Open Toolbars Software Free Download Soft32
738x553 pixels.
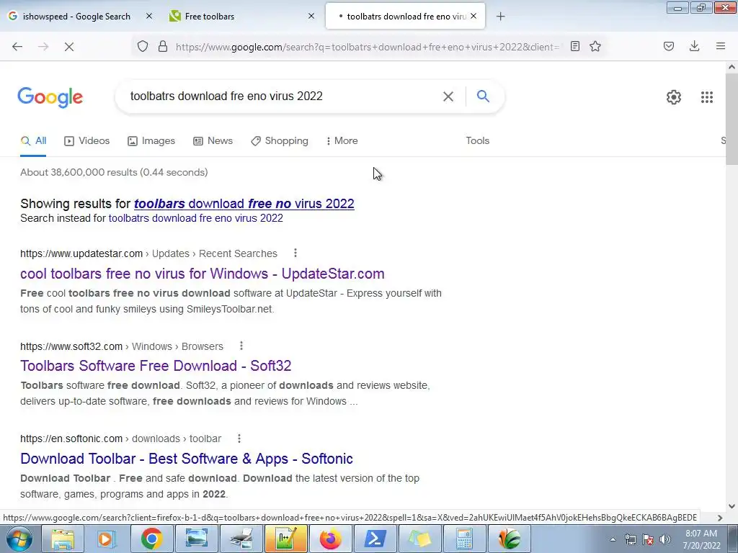(156, 366)
